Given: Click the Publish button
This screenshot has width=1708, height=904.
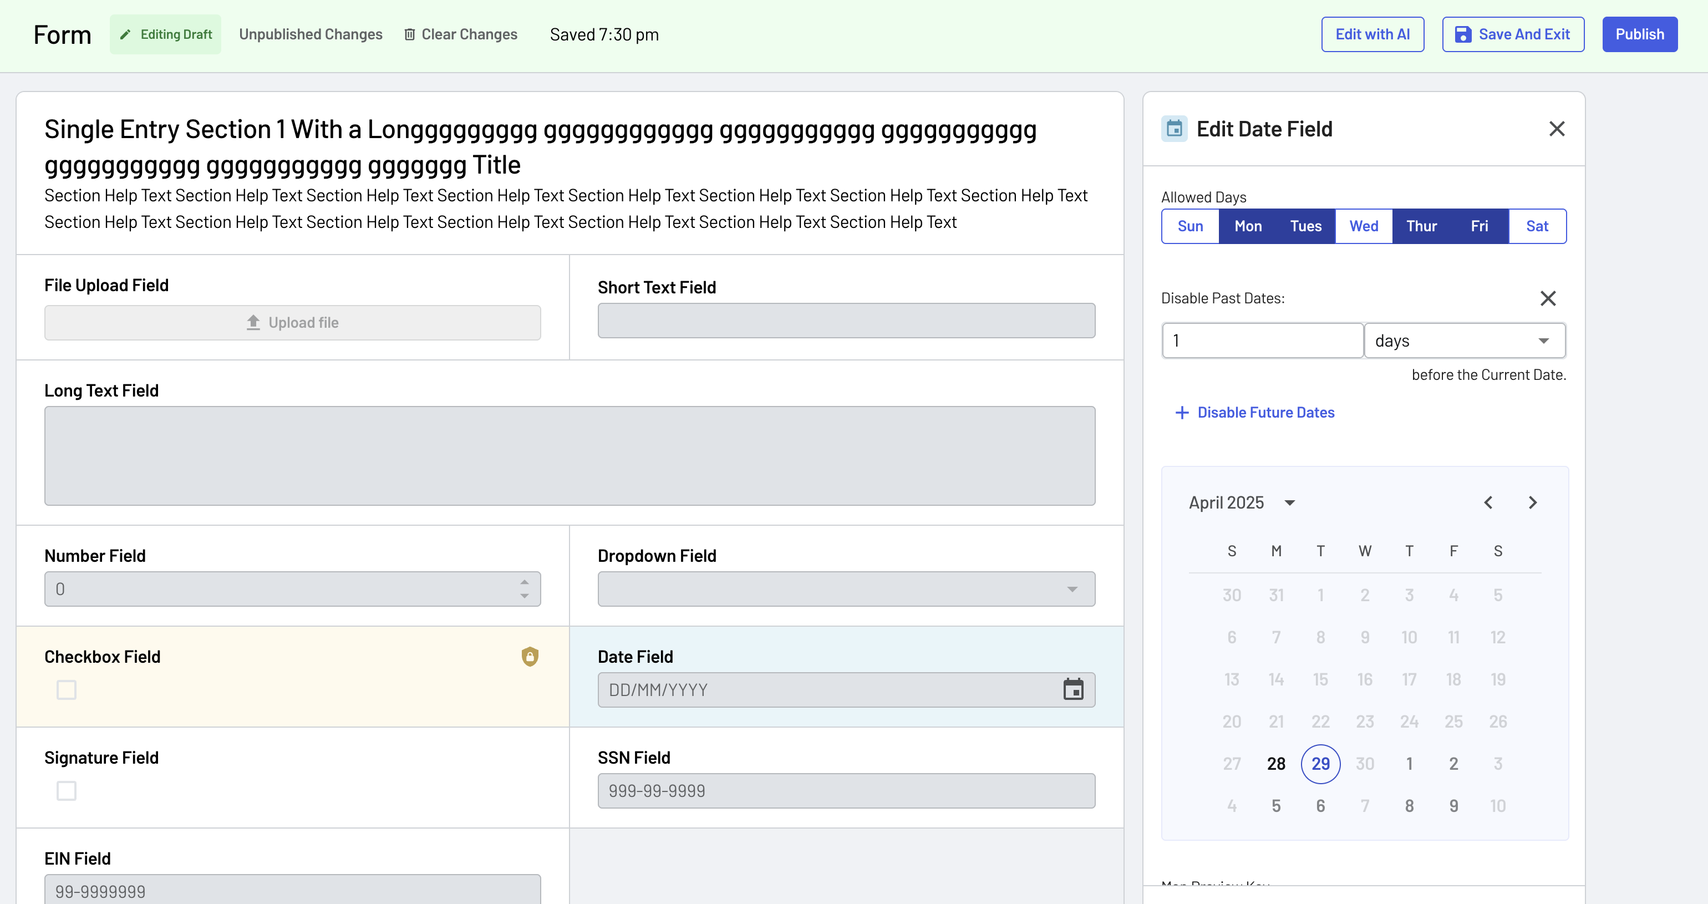Looking at the screenshot, I should 1639,34.
